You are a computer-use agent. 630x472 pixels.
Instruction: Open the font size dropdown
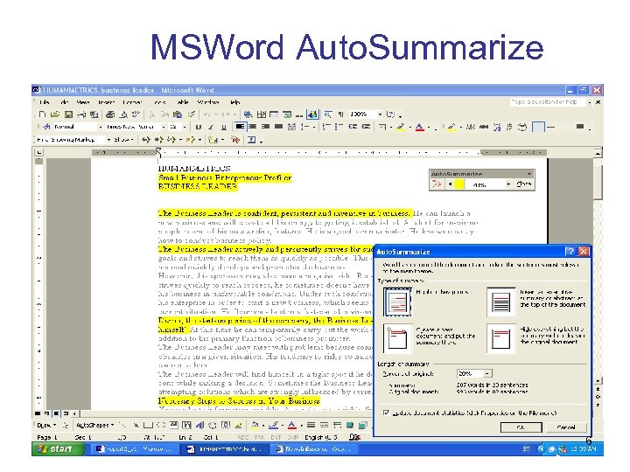[x=185, y=128]
